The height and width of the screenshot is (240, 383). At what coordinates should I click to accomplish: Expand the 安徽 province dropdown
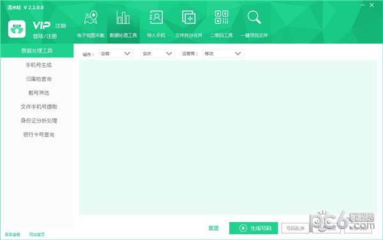(116, 54)
